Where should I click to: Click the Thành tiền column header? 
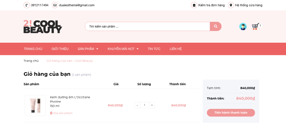177,84
